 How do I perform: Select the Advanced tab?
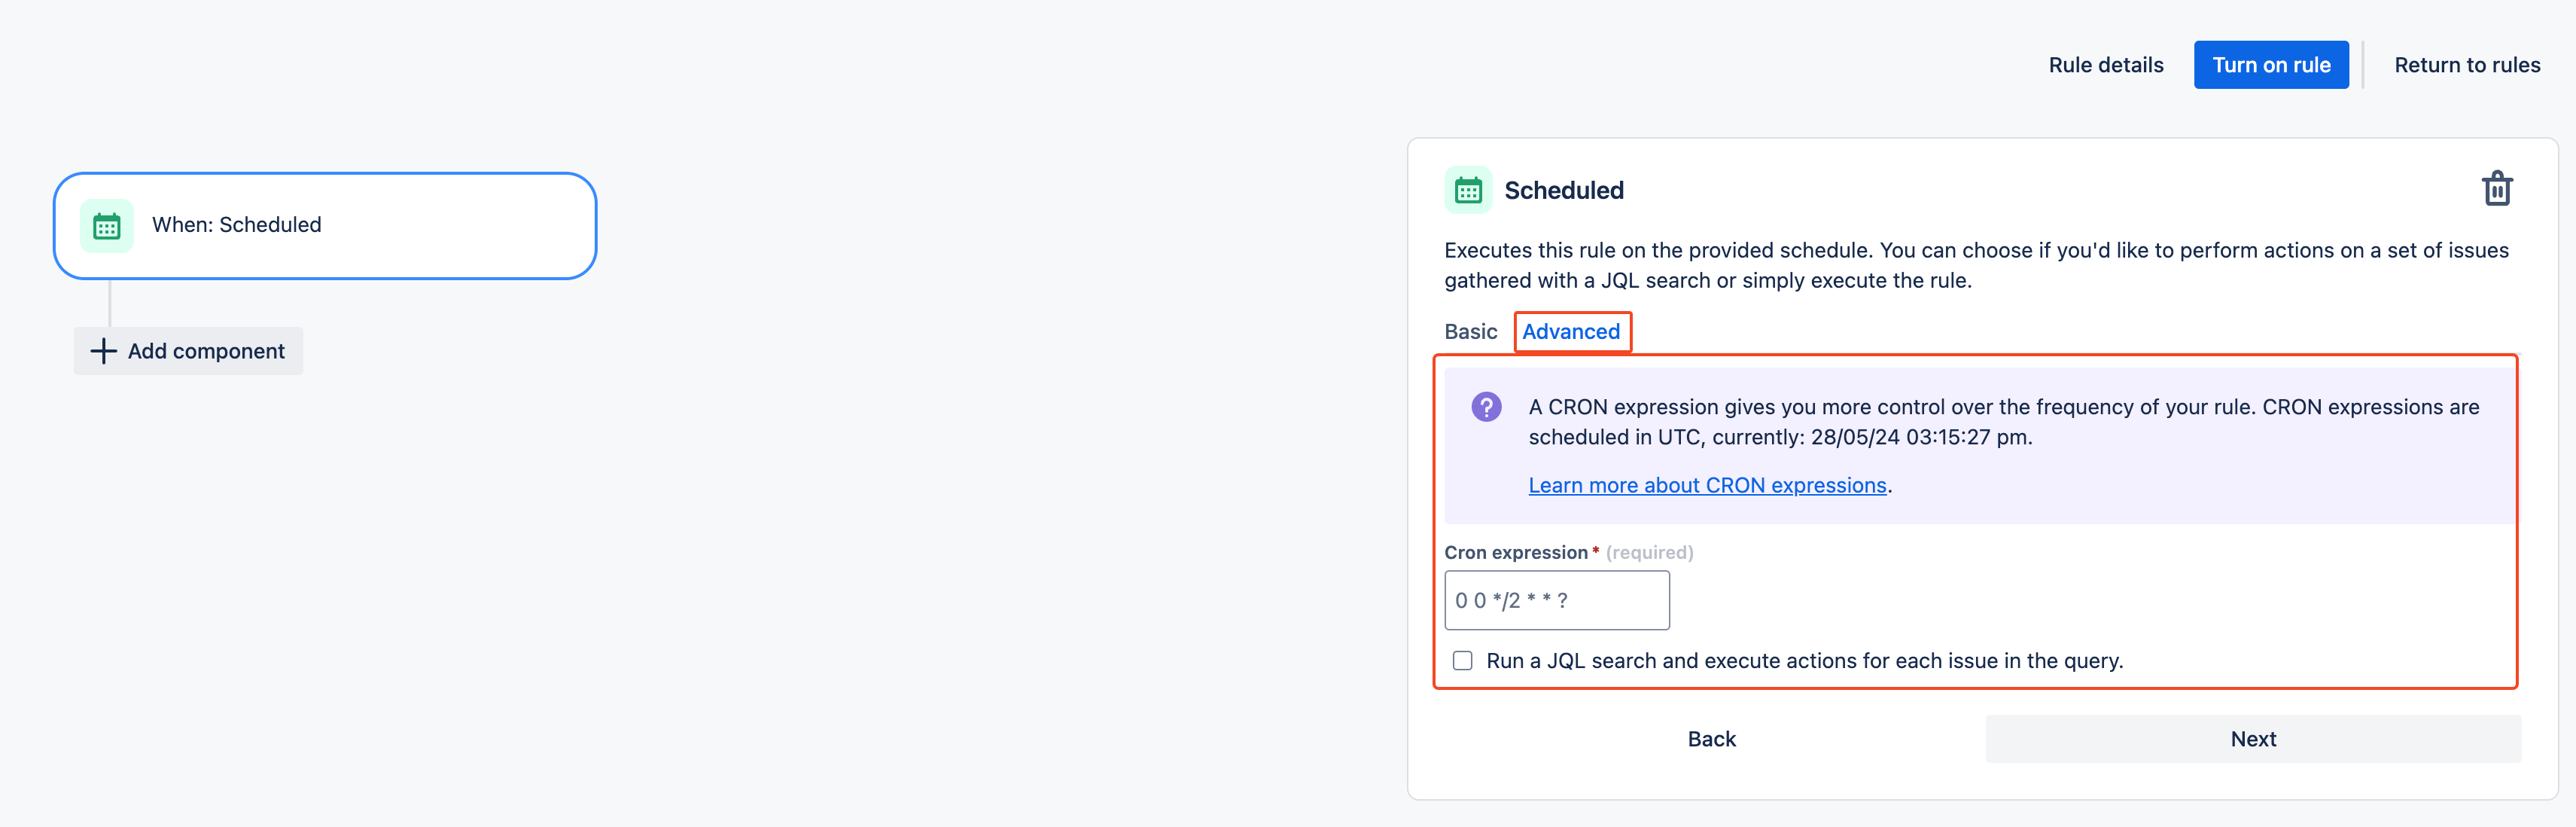pos(1572,331)
